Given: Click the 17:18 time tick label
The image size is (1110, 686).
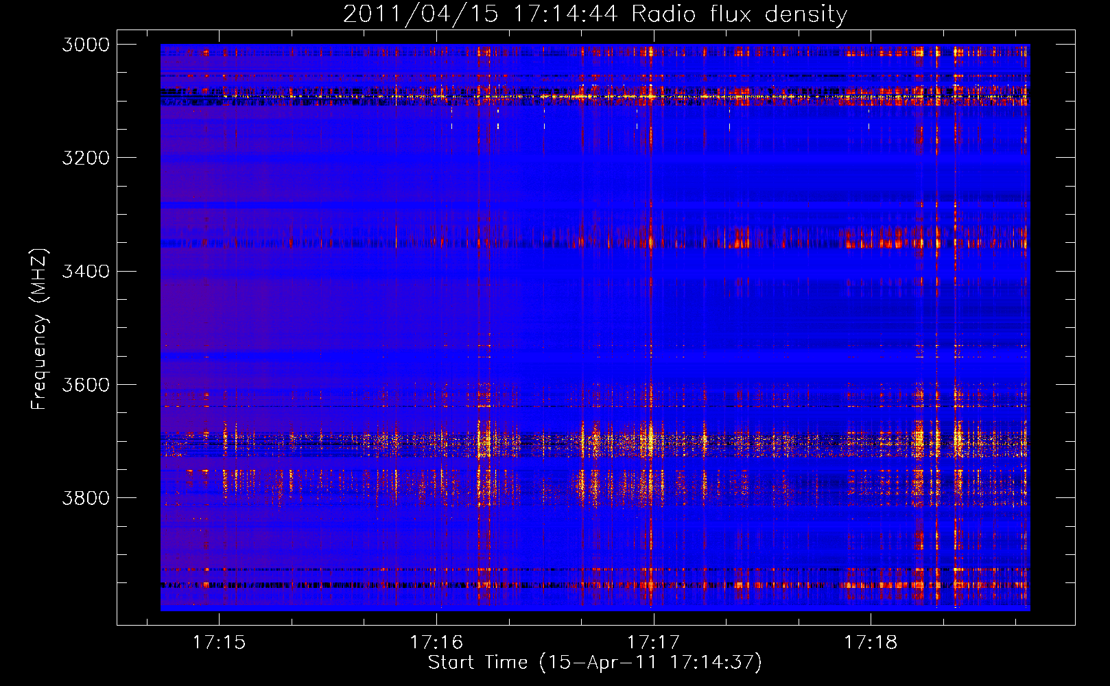Looking at the screenshot, I should point(871,642).
